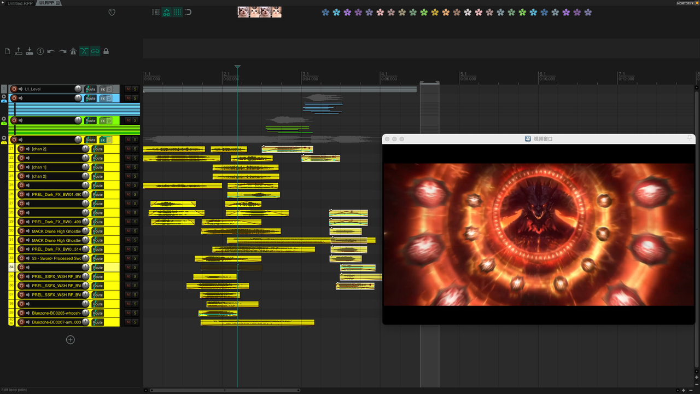This screenshot has height=394, width=700.
Task: Arm record on the UI_Level track
Action: pos(14,89)
